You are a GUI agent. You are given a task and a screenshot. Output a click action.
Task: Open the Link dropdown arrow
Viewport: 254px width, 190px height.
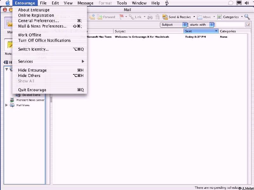144,17
